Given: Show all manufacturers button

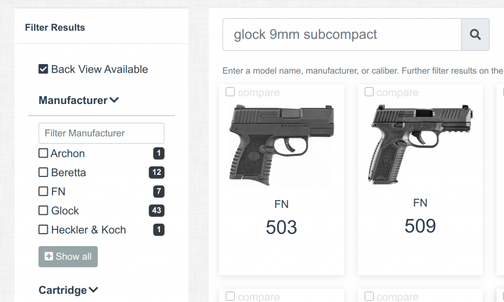Looking at the screenshot, I should click(x=68, y=257).
